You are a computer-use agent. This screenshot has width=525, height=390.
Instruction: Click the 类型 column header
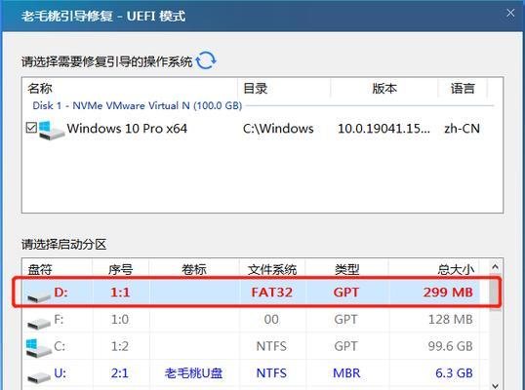(x=346, y=269)
